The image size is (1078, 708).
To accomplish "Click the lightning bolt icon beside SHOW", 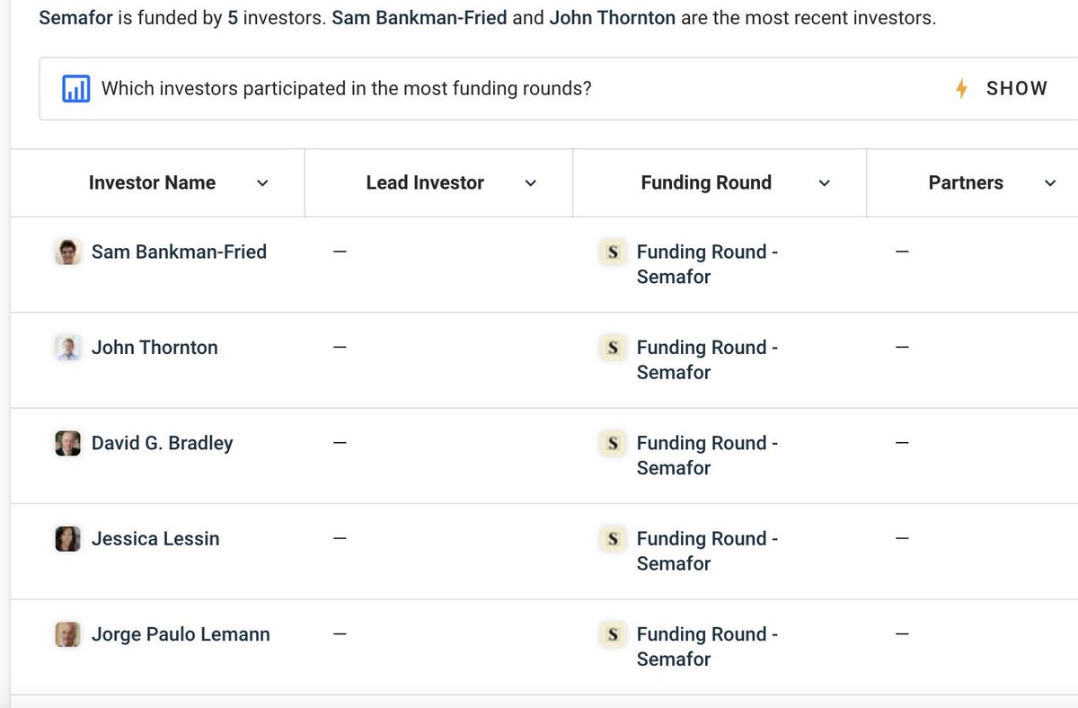I will 961,88.
